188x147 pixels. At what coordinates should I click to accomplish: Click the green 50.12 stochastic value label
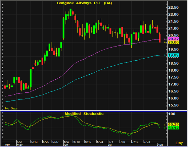click(x=174, y=128)
